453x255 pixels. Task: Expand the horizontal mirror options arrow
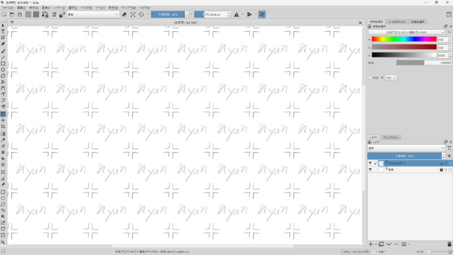tap(242, 15)
